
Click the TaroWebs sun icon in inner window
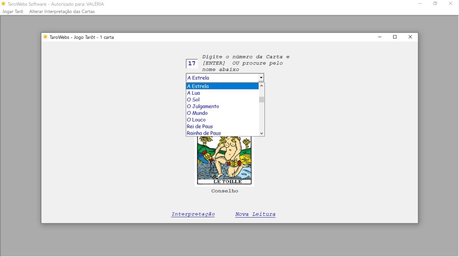(x=45, y=37)
